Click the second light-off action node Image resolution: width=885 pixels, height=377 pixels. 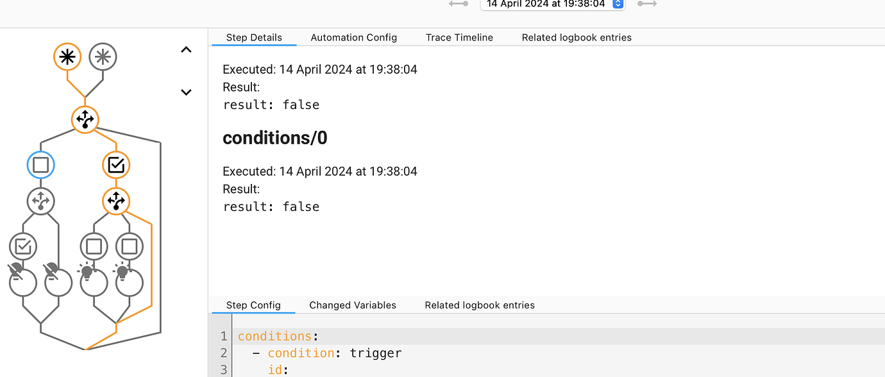click(58, 282)
